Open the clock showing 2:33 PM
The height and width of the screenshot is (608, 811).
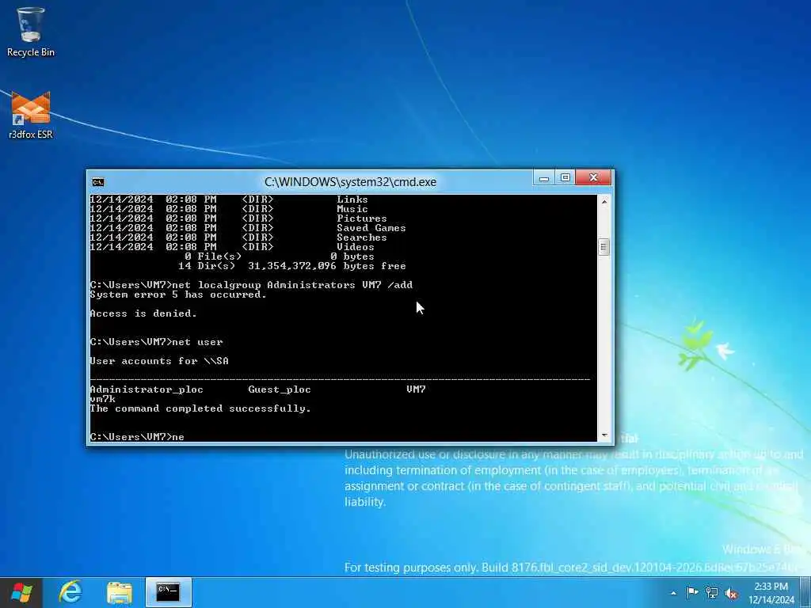pos(771,593)
